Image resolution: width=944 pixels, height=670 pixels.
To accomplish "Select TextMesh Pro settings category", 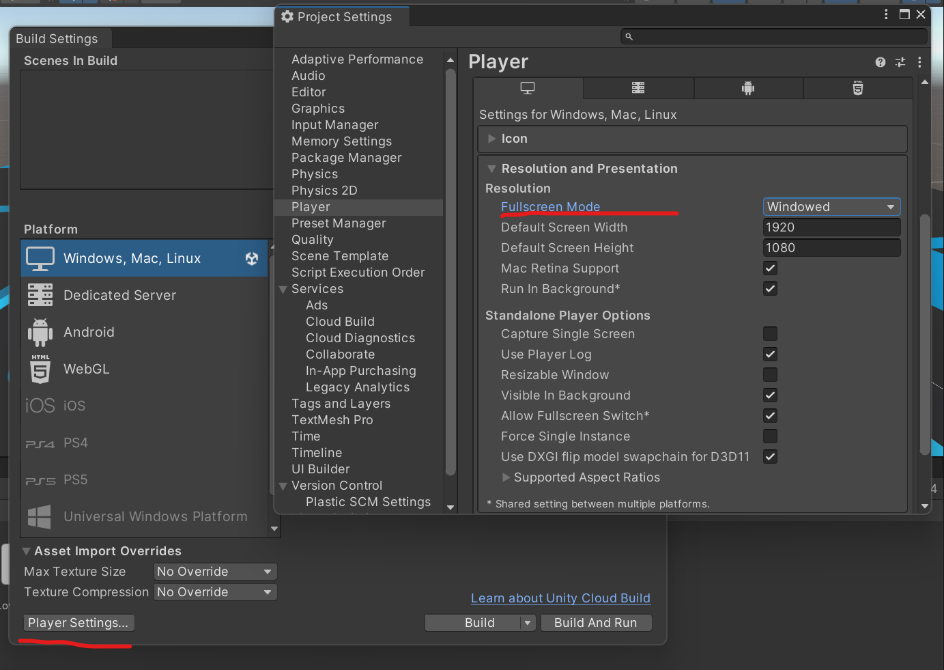I will [332, 420].
